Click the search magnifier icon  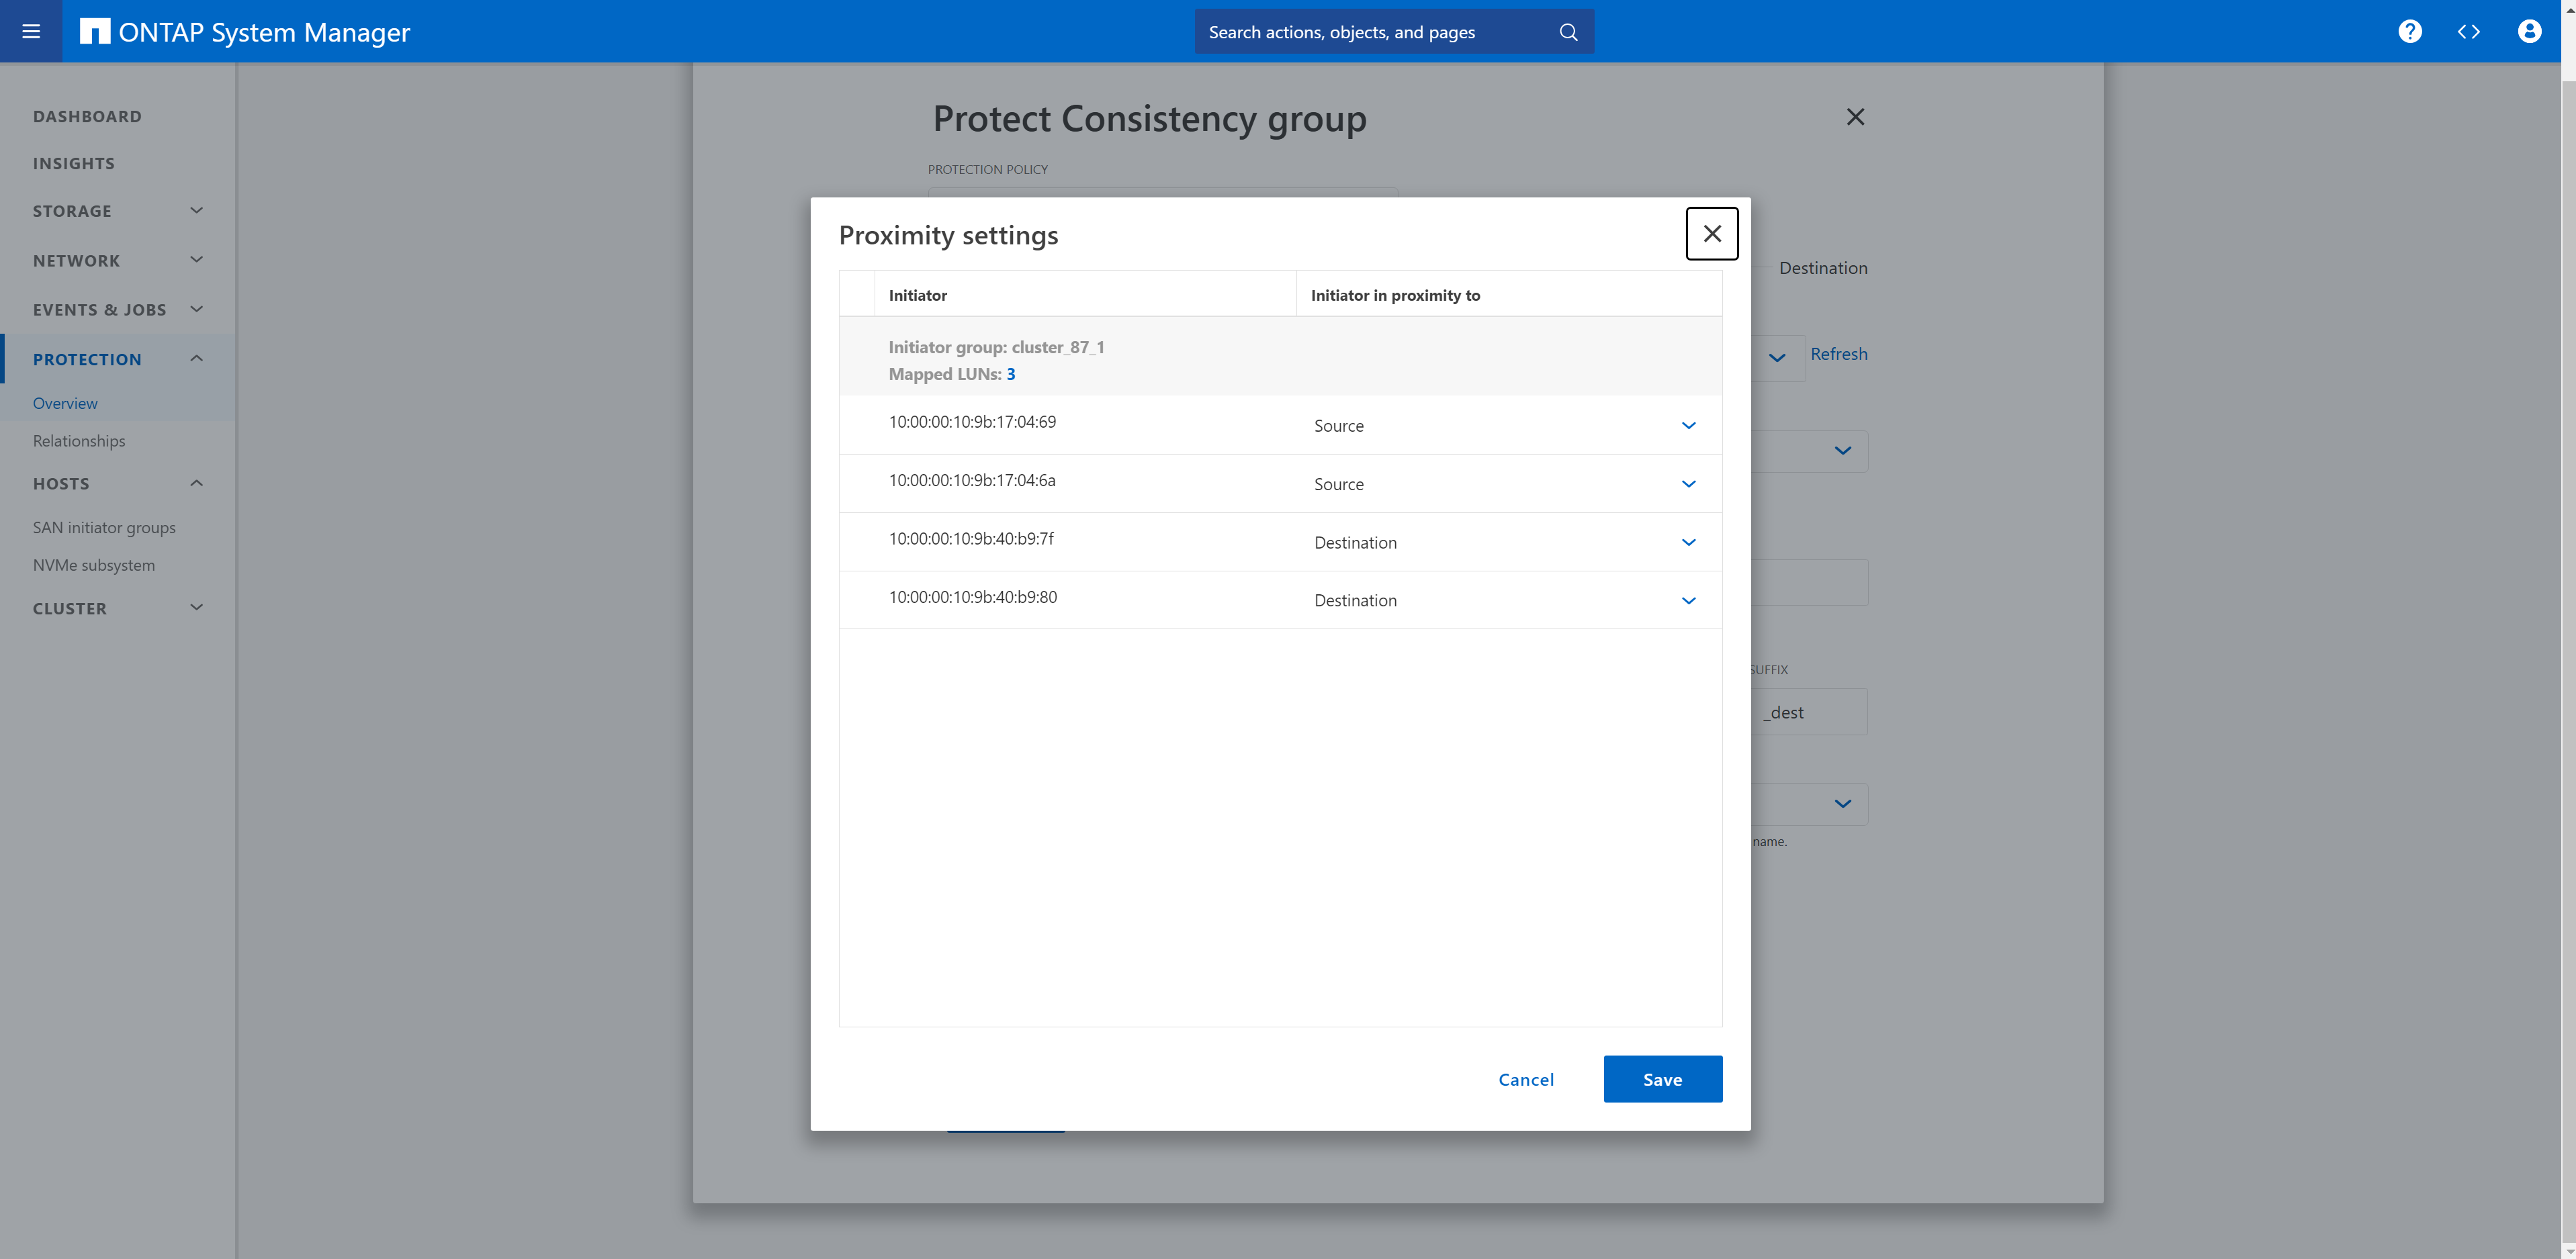point(1568,32)
